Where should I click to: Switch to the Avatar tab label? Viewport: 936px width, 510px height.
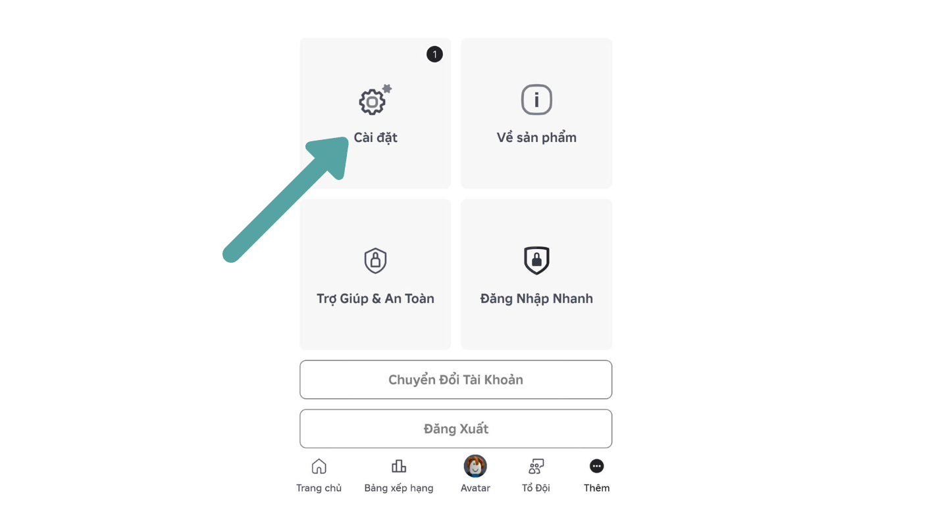(475, 488)
